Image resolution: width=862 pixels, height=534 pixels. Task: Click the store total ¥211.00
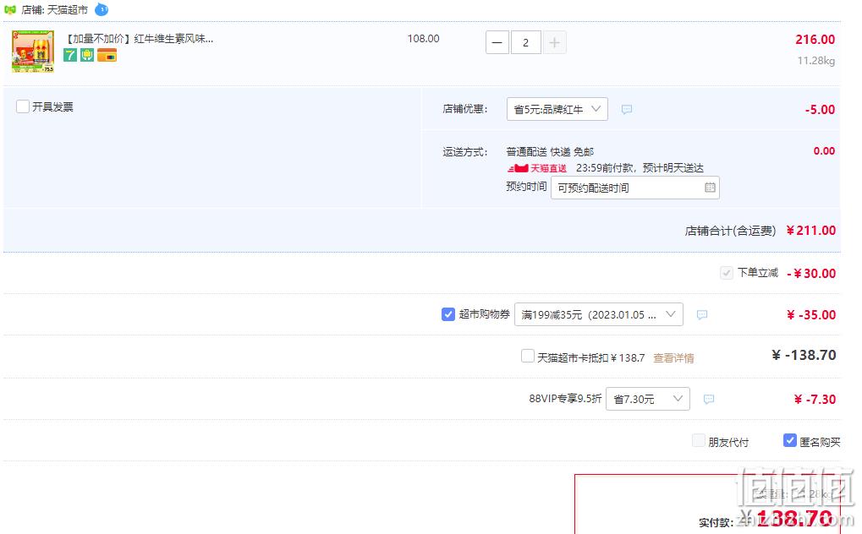coord(811,230)
